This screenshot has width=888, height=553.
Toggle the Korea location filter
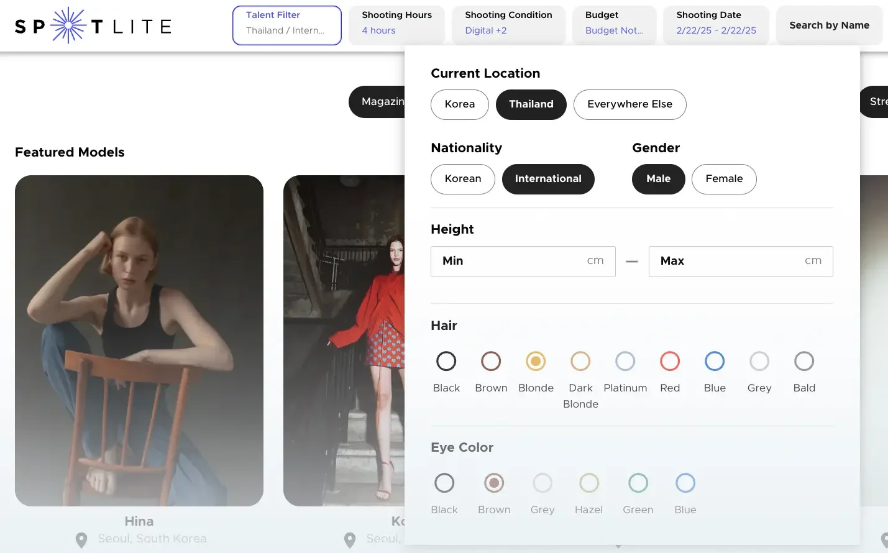(x=460, y=104)
